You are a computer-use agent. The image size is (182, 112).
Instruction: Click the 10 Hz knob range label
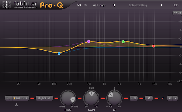pos(62,107)
